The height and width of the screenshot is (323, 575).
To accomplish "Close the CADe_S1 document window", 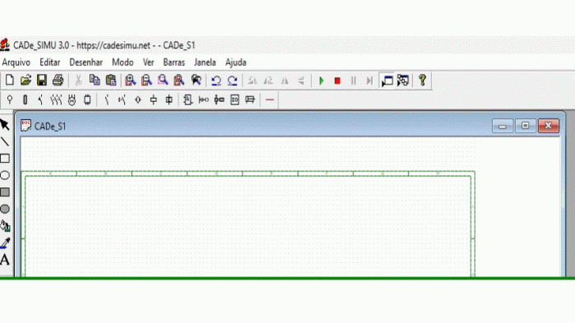I will (x=549, y=126).
